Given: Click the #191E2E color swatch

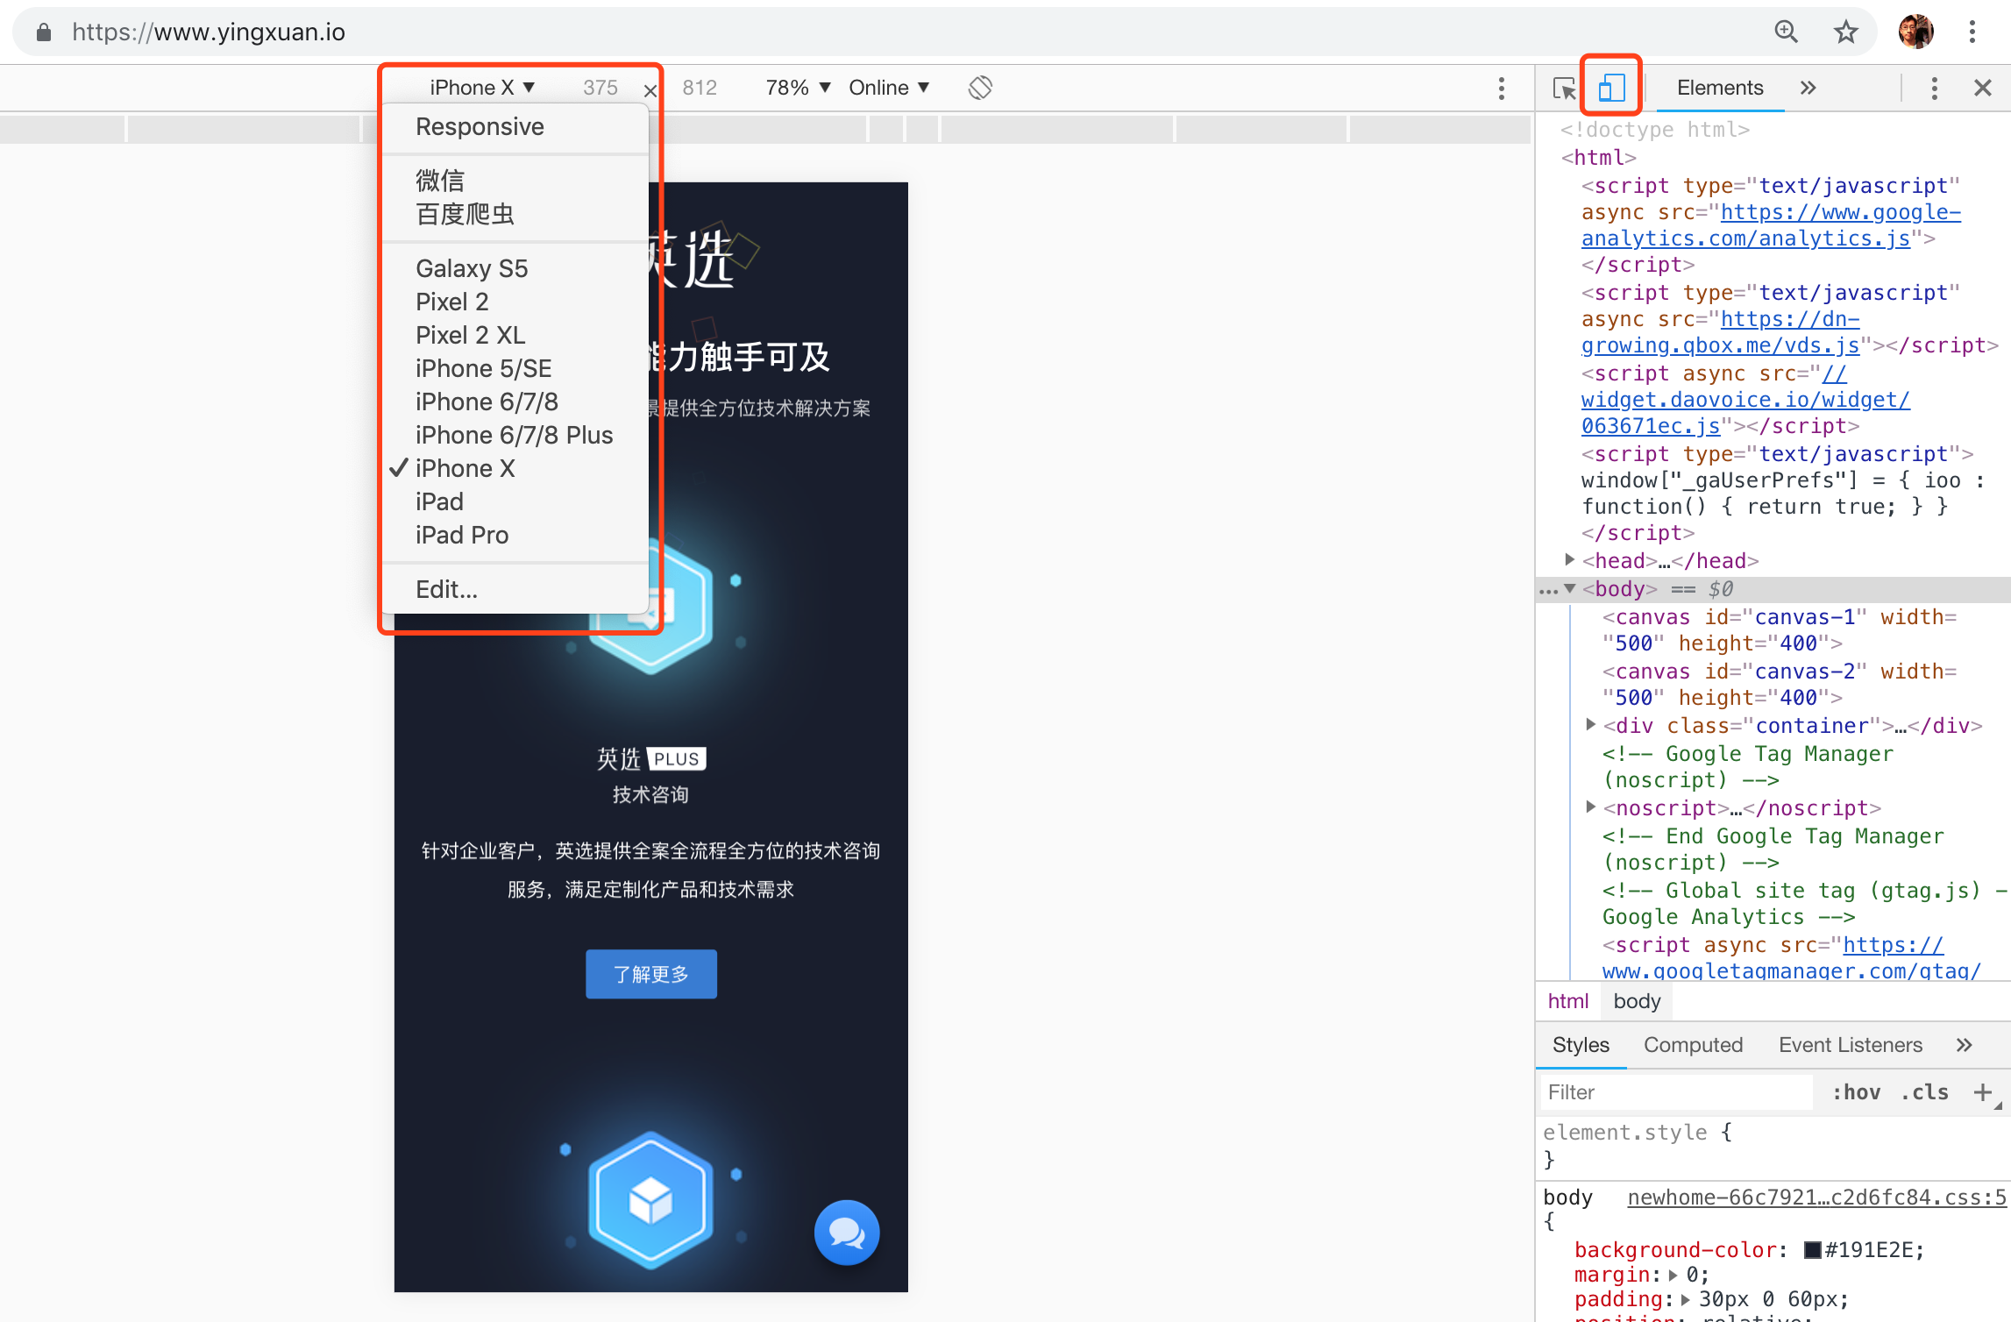Looking at the screenshot, I should pos(1812,1250).
